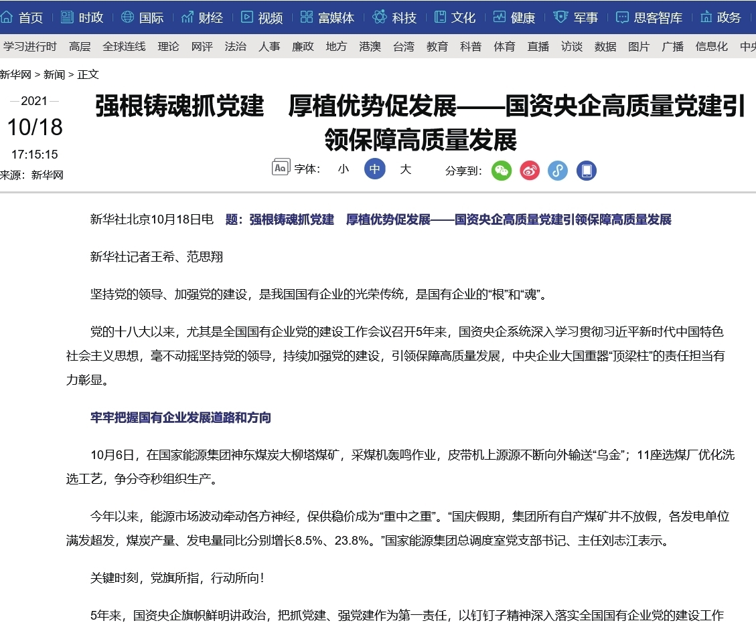
Task: Go to 理论 channel
Action: [168, 46]
